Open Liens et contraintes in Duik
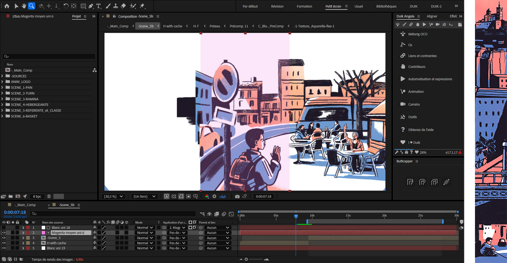 pyautogui.click(x=422, y=56)
